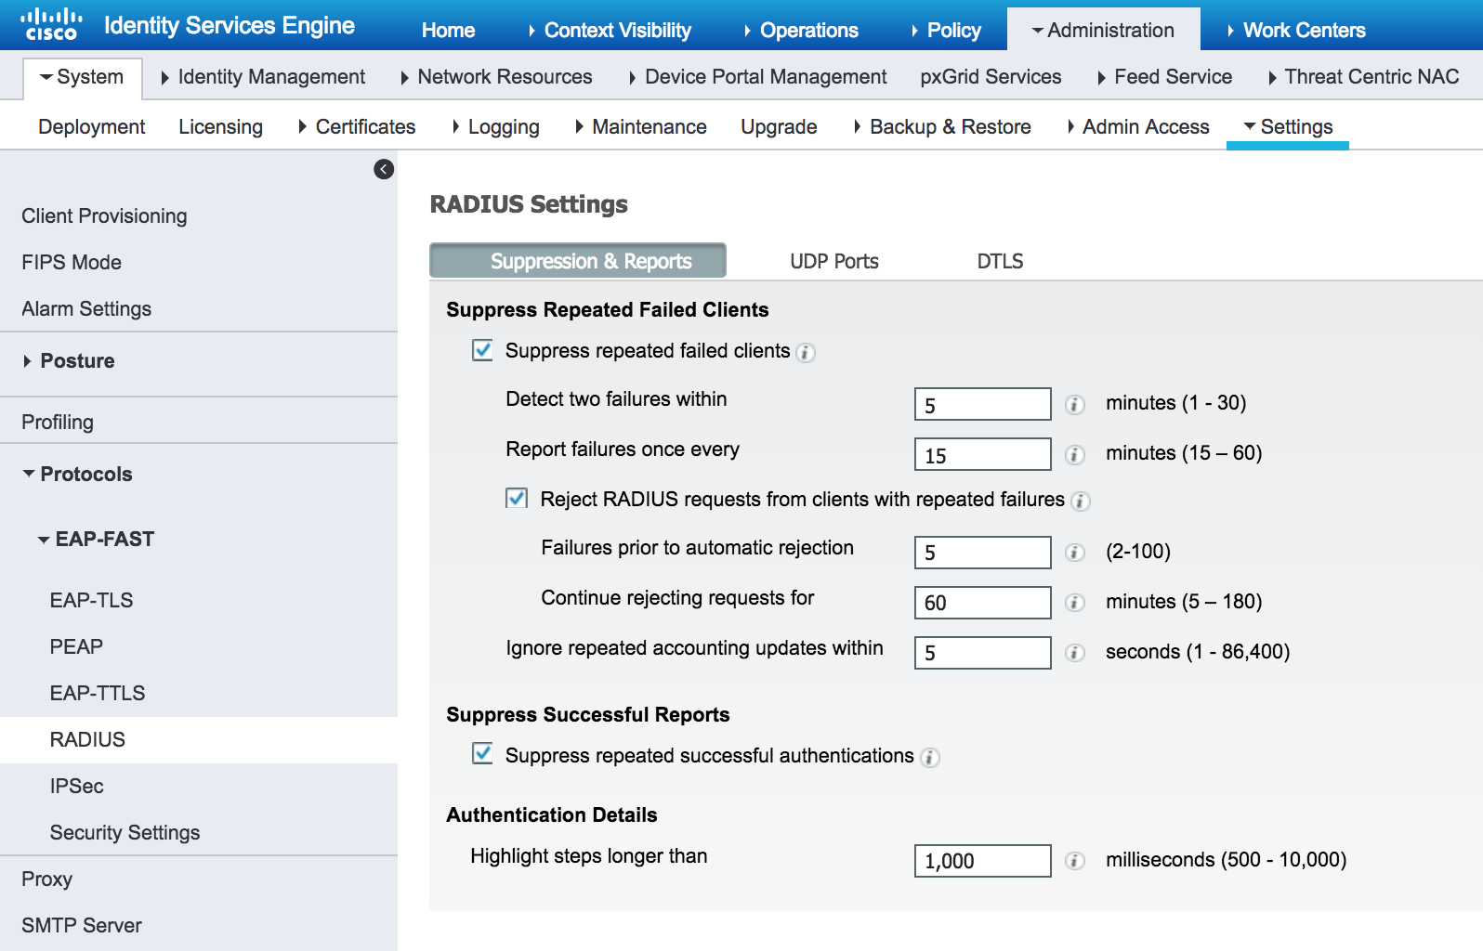Info icon for Highlight steps longer than
Screen dimensions: 1483x951
click(1075, 861)
